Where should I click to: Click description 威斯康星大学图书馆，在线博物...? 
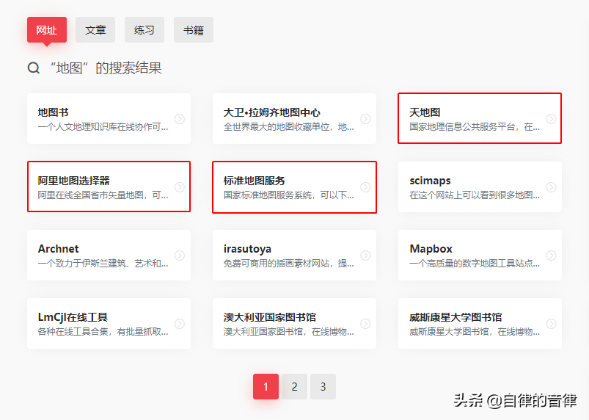475,332
